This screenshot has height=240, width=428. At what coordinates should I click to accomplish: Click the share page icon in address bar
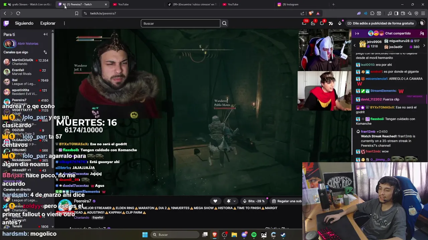[303, 13]
